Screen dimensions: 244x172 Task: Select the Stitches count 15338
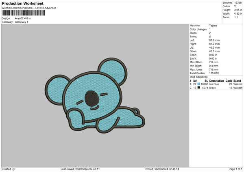(238, 3)
